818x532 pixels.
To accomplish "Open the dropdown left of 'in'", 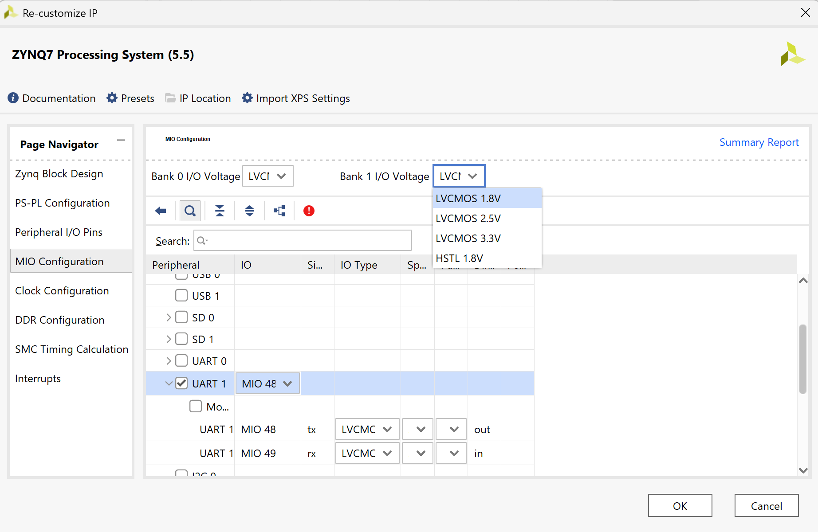I will click(451, 454).
